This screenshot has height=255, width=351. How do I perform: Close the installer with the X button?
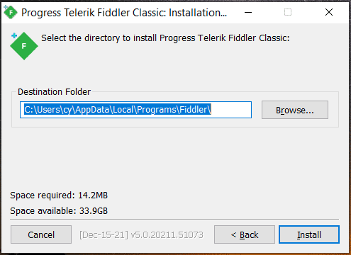(x=329, y=12)
